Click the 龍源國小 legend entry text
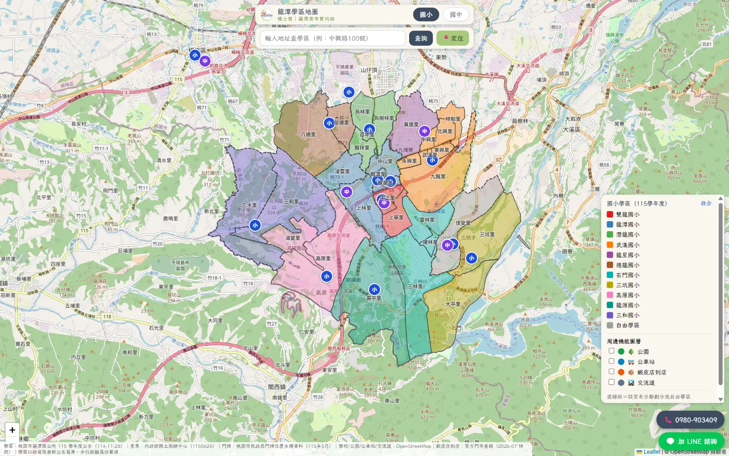Screen dimensions: 729x456 [x=628, y=305]
